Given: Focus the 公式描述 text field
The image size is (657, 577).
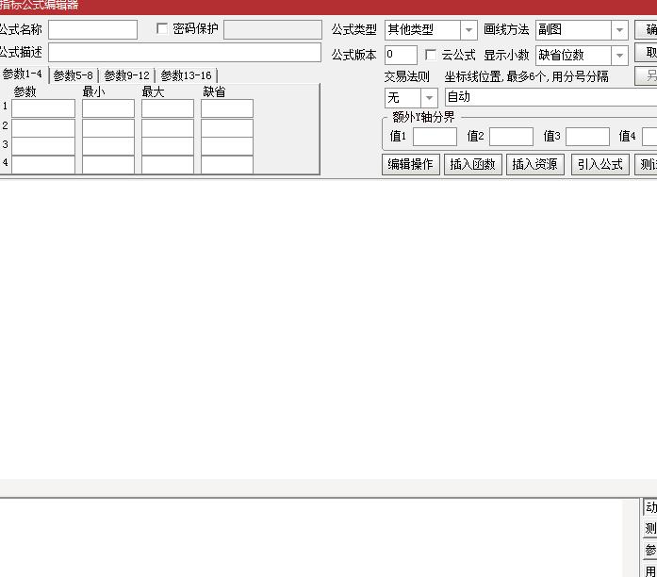Looking at the screenshot, I should (185, 53).
